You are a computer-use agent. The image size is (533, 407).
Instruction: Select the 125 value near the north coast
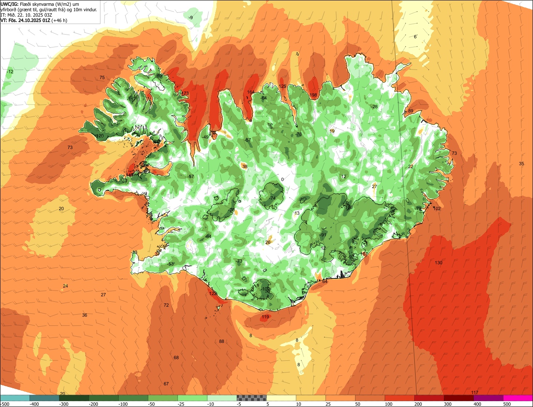[x=282, y=86]
